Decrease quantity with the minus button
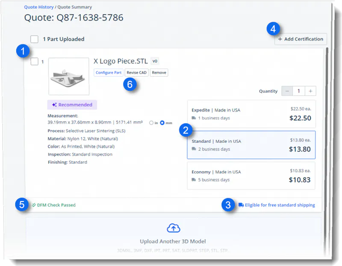This screenshot has height=266, width=342. (287, 91)
